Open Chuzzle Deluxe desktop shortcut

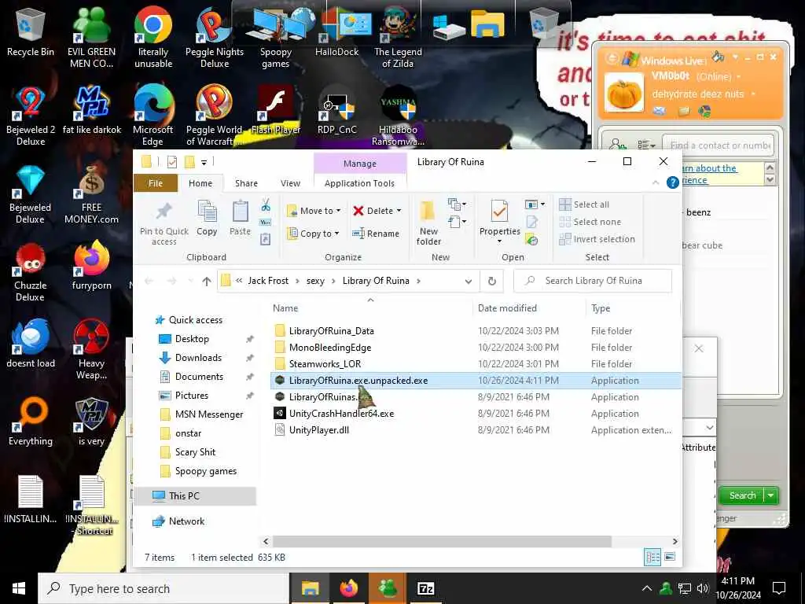(x=31, y=272)
